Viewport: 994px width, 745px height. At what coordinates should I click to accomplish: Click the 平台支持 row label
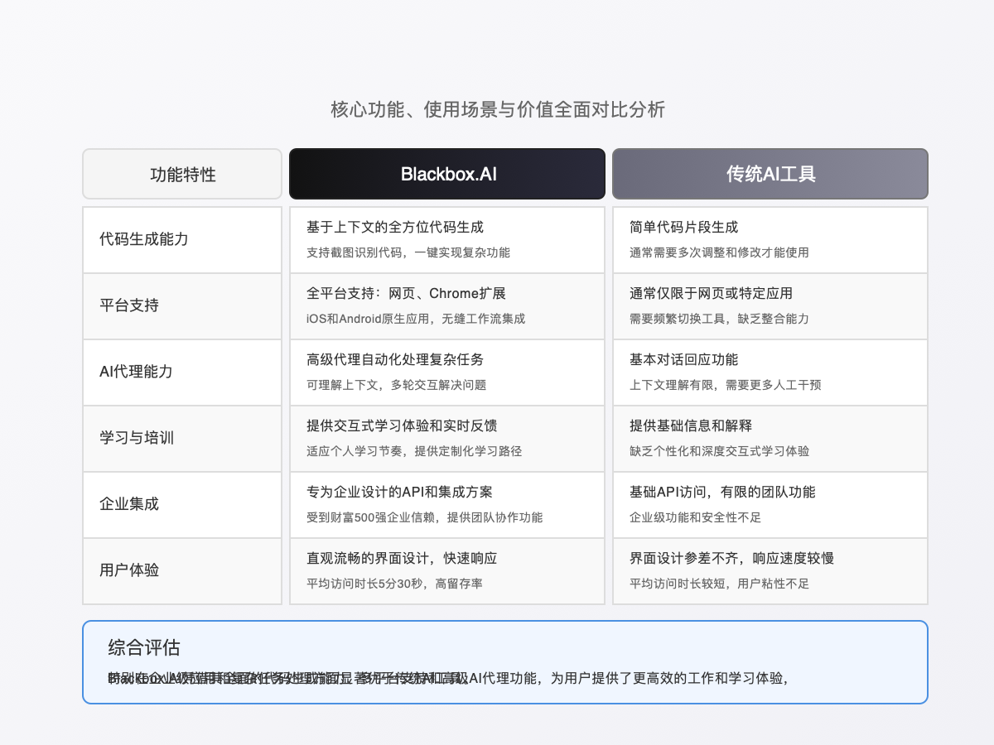coord(129,305)
